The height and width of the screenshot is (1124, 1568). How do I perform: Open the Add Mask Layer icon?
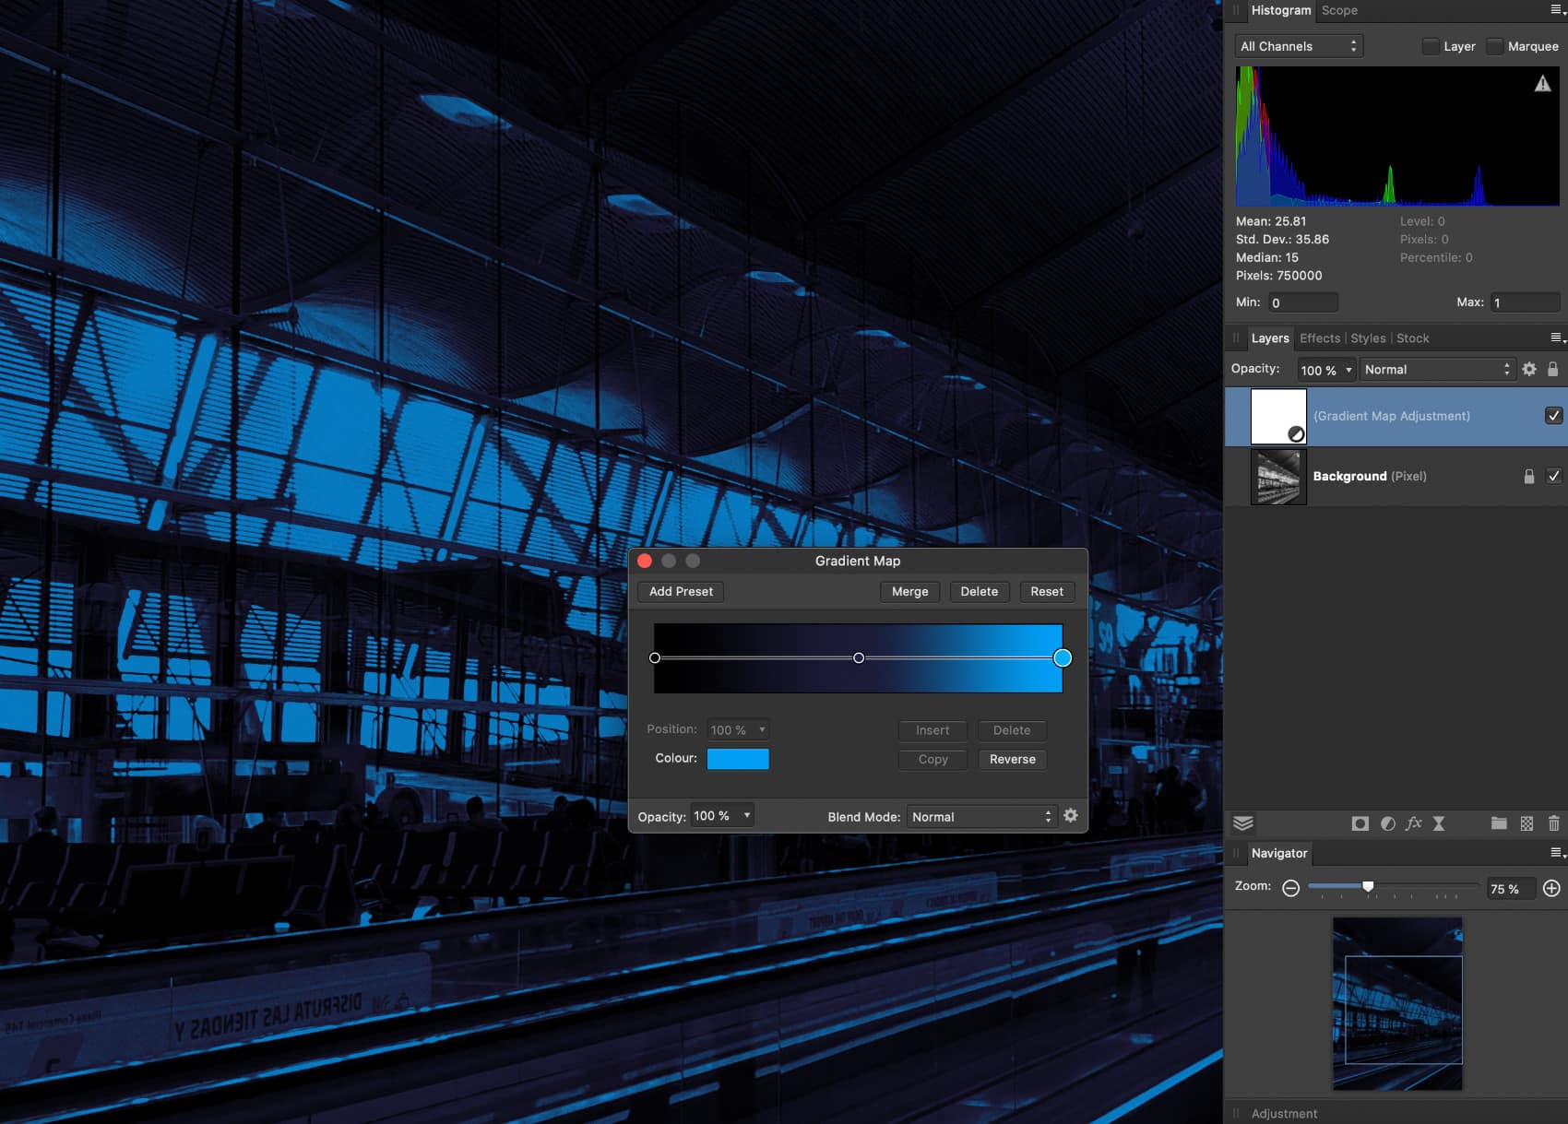point(1360,823)
